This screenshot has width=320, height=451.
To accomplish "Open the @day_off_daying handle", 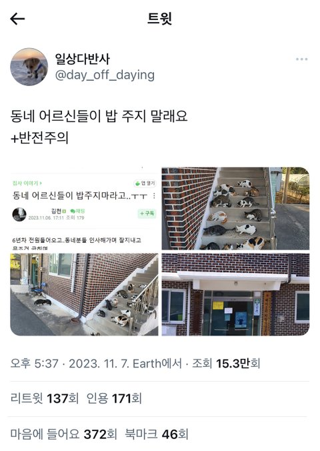I will [105, 75].
